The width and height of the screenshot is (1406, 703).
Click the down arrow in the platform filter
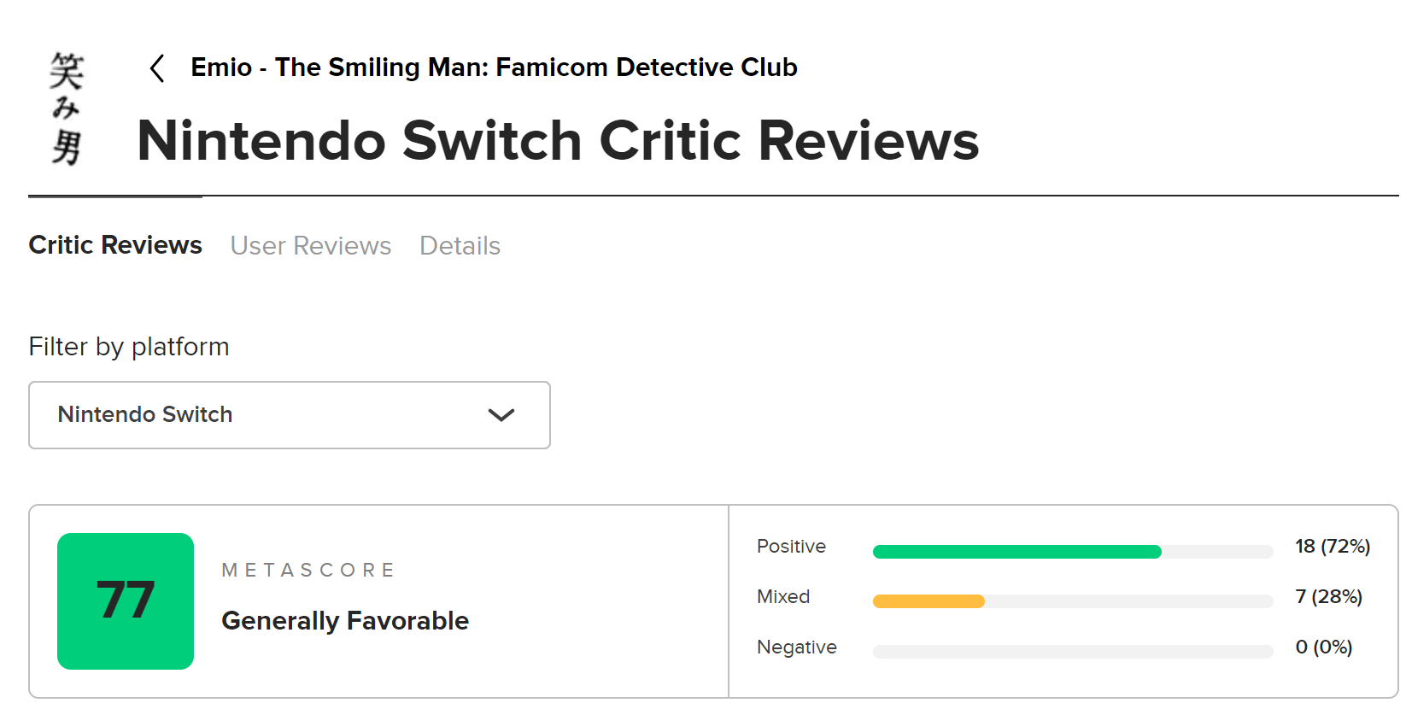501,415
